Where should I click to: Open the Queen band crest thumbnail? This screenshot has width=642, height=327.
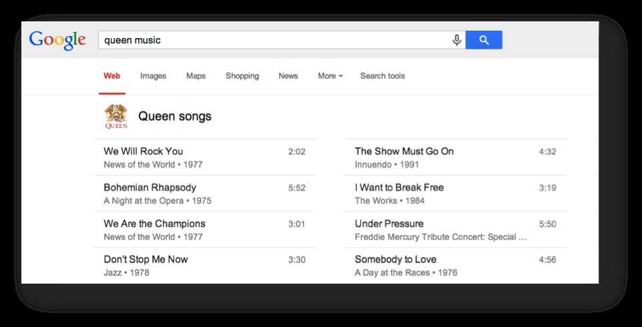coord(116,117)
